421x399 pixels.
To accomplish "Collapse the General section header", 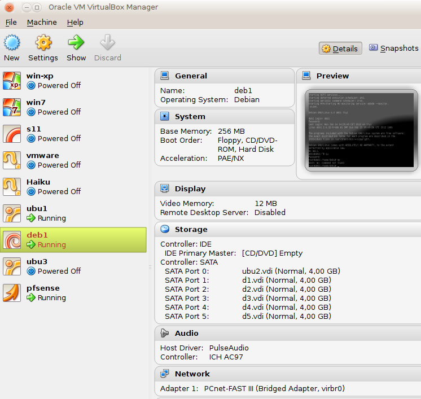I will [191, 76].
